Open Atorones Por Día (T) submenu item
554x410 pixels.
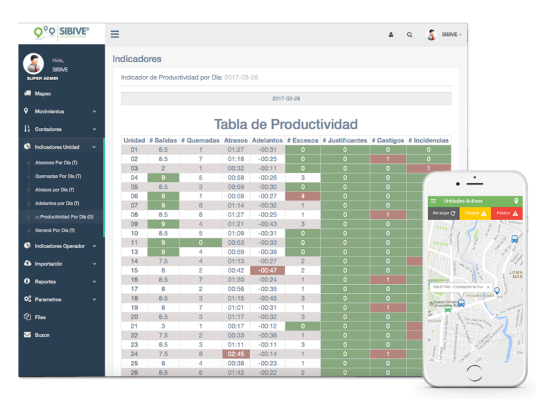point(56,162)
